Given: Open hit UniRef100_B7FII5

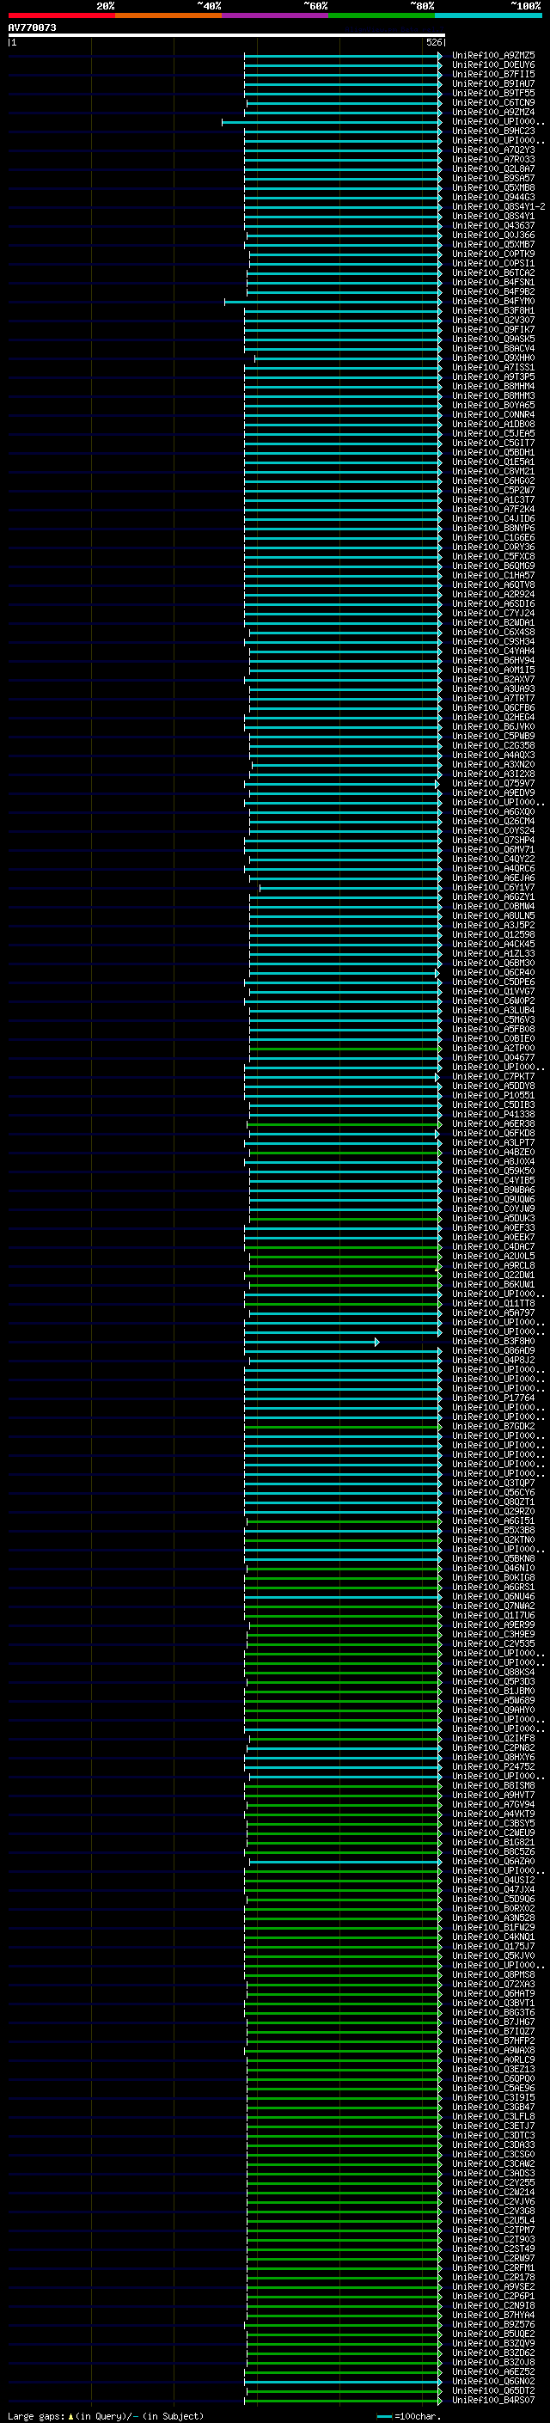Looking at the screenshot, I should [492, 74].
